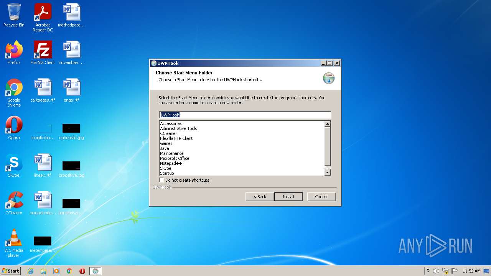The width and height of the screenshot is (491, 276).
Task: Open Chrome from the taskbar
Action: tap(69, 271)
